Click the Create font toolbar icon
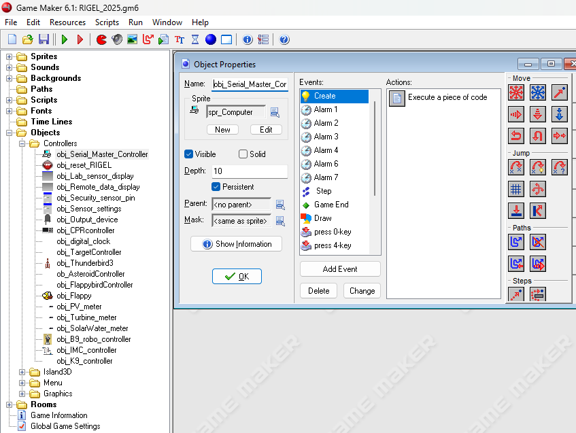Screen dimensions: 576x433 point(180,39)
